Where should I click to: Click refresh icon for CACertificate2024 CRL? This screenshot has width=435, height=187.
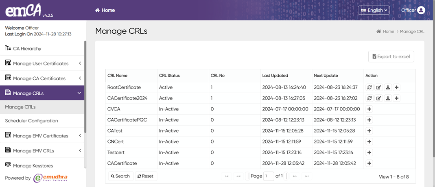(x=369, y=98)
